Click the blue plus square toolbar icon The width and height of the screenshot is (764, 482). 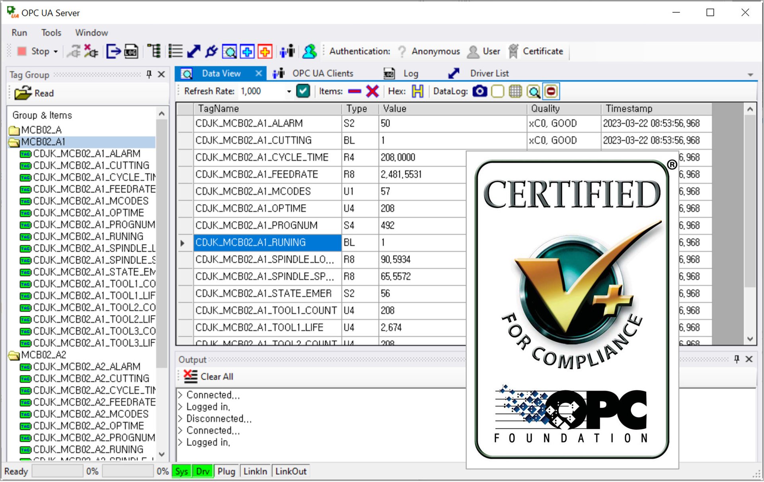click(247, 51)
